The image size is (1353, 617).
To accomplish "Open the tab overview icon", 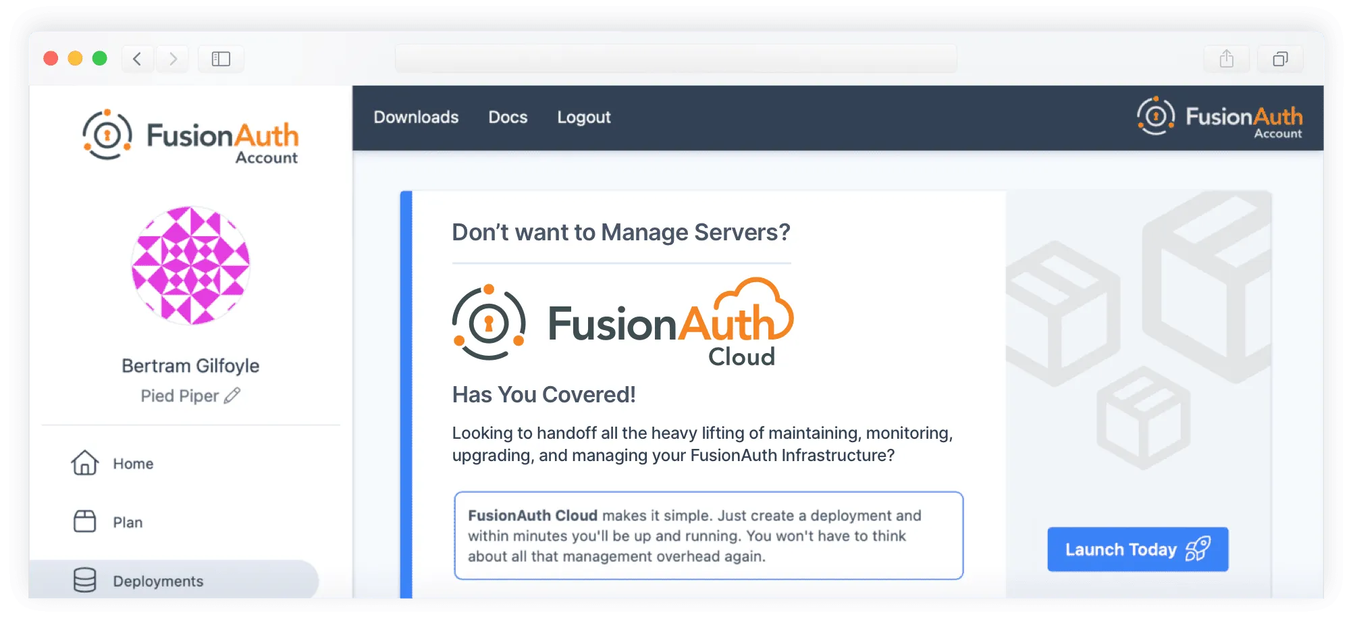I will pos(1280,59).
